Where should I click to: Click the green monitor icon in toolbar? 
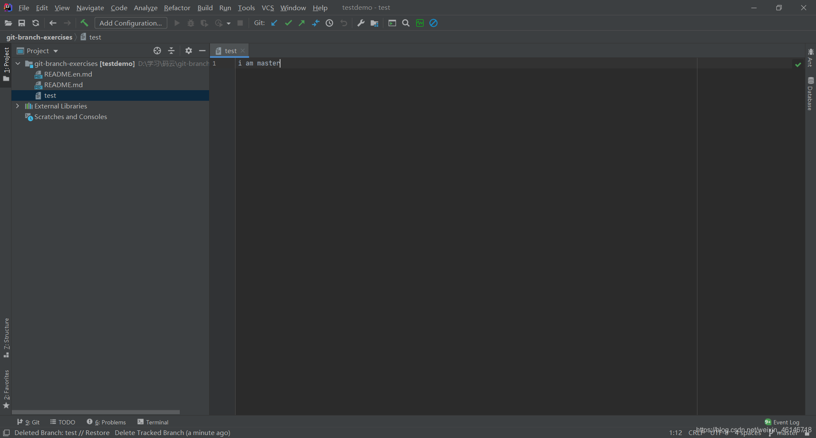click(x=420, y=23)
